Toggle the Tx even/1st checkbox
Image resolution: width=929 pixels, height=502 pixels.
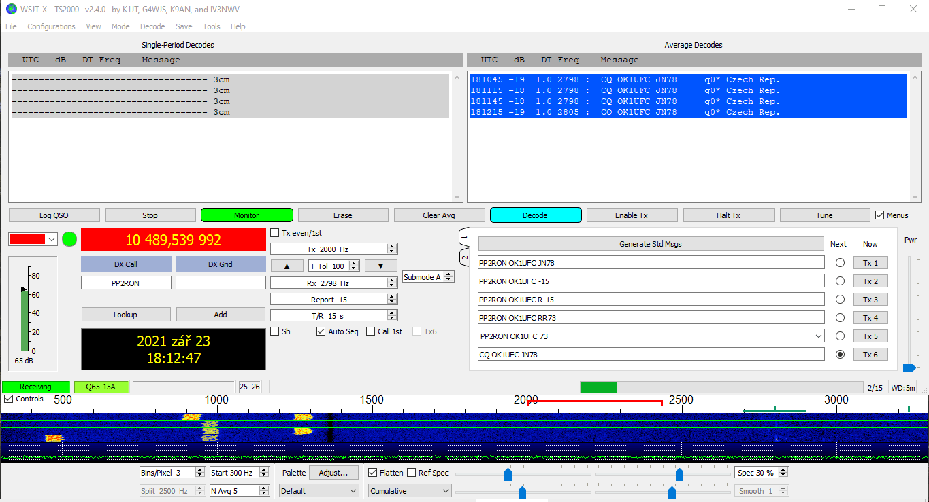(x=275, y=233)
